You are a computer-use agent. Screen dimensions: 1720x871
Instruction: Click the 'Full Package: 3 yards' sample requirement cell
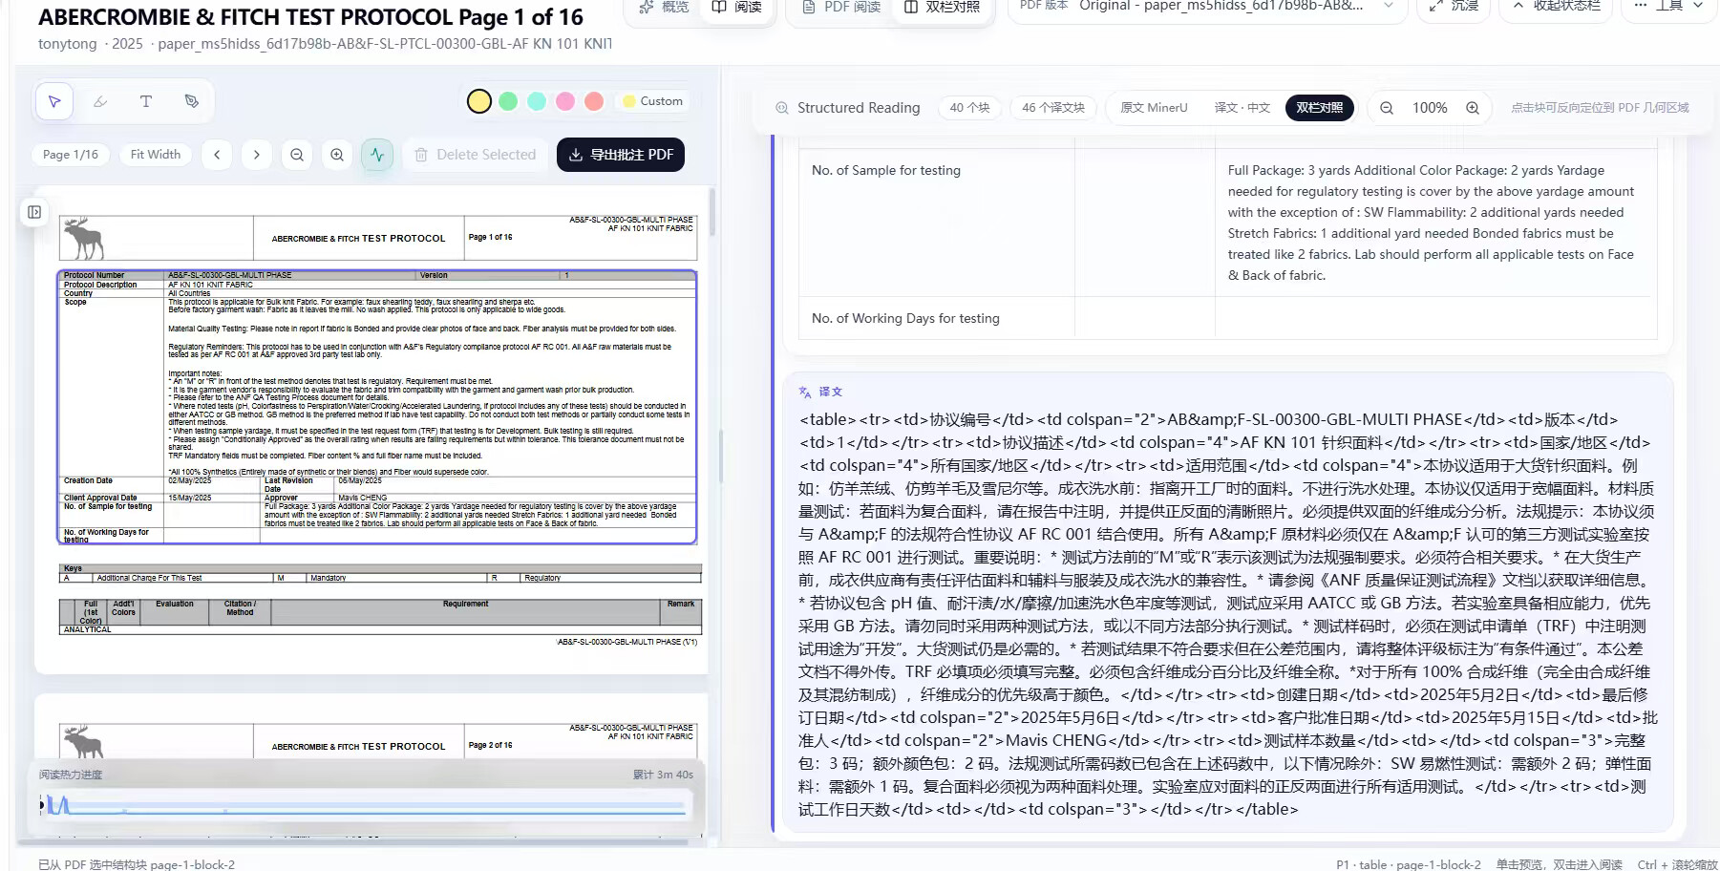click(1435, 223)
